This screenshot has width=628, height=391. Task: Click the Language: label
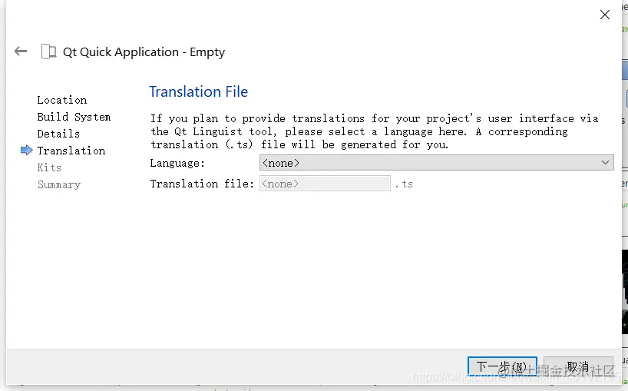click(x=177, y=163)
